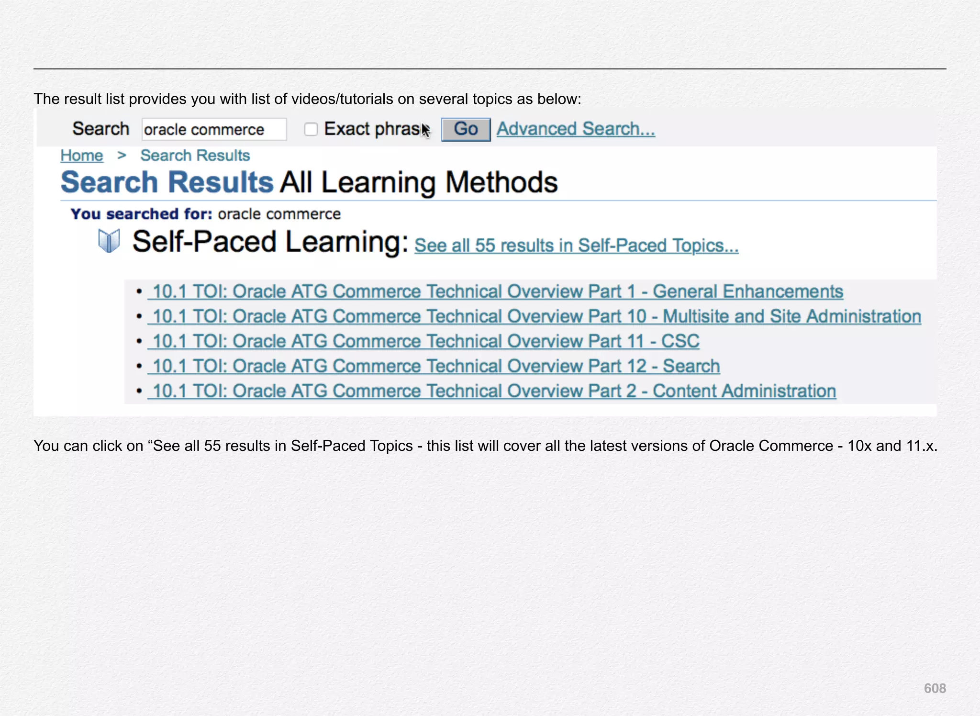Viewport: 980px width, 716px height.
Task: Click the Self-Paced Learning book icon
Action: [109, 240]
